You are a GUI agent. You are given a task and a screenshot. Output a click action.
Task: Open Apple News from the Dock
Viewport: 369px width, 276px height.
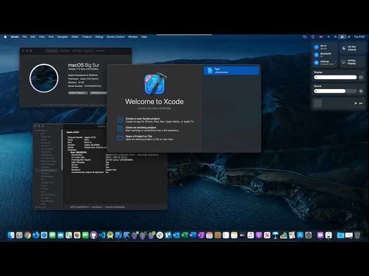click(x=267, y=235)
